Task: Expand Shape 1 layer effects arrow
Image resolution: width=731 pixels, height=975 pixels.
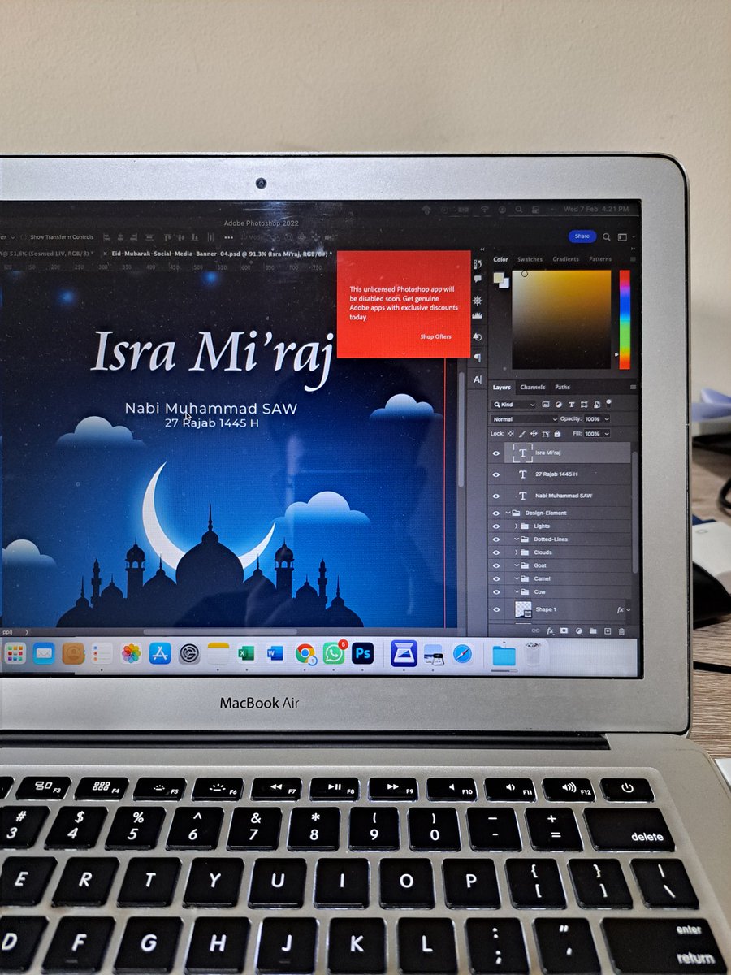Action: click(629, 609)
